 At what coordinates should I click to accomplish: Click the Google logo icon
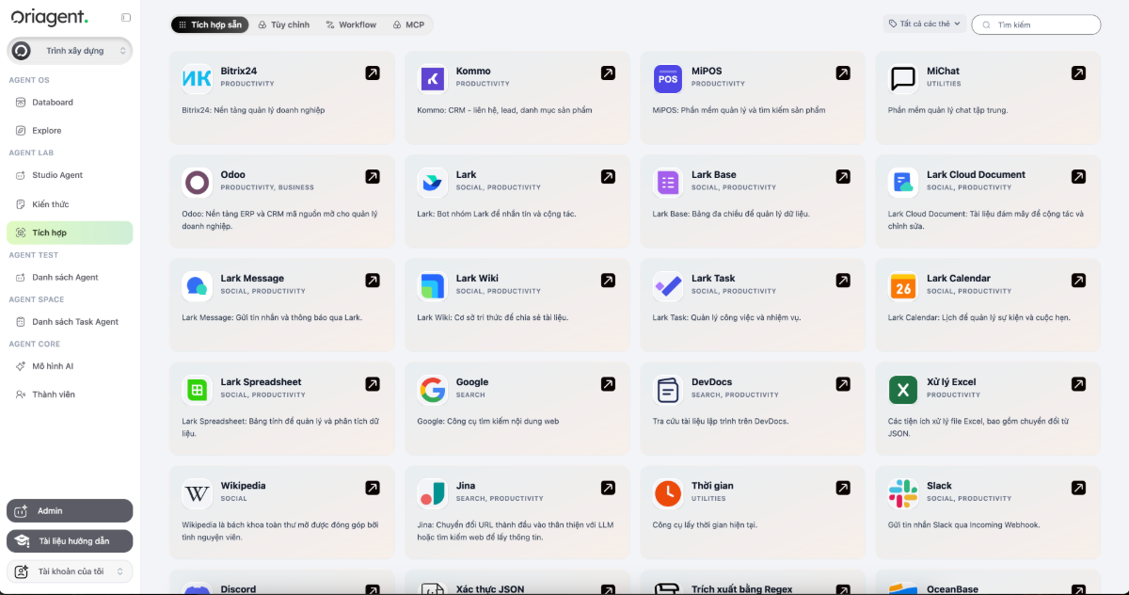click(433, 390)
